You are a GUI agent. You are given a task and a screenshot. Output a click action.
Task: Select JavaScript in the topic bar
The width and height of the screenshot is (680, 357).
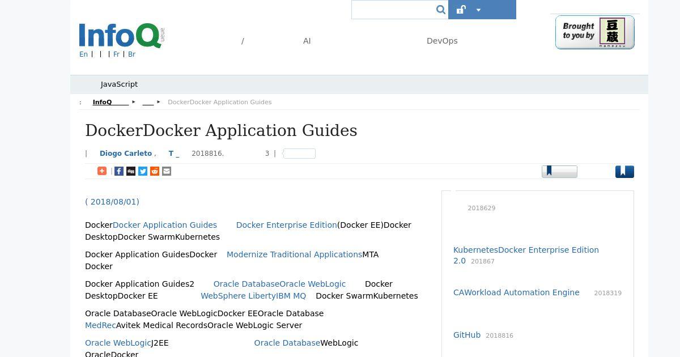click(x=119, y=84)
